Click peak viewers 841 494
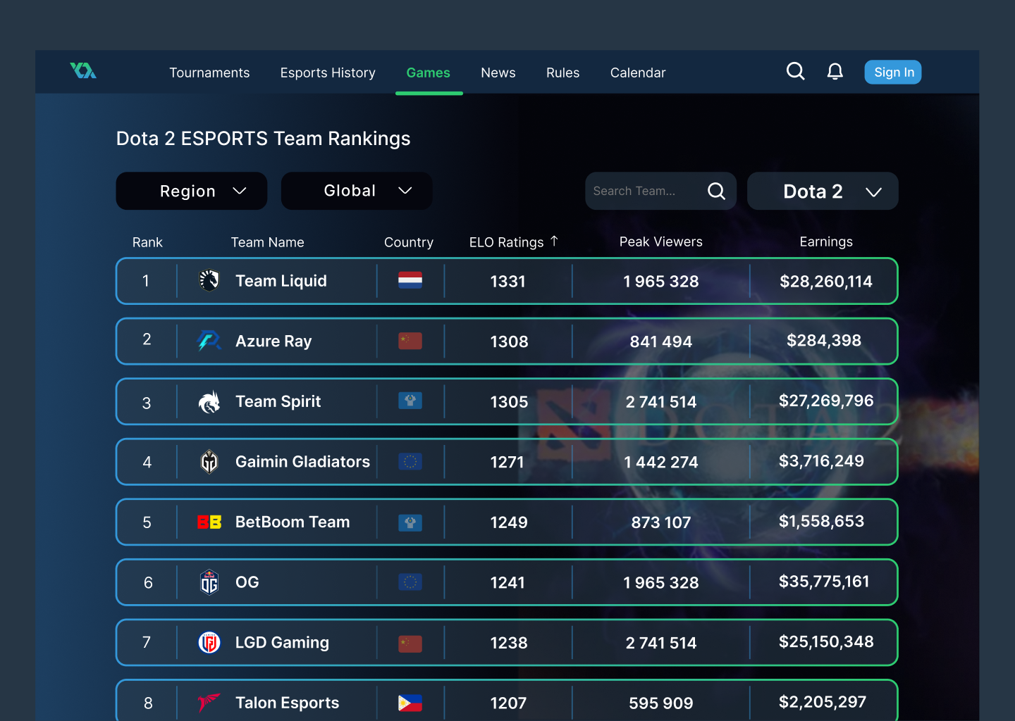 [x=661, y=341]
